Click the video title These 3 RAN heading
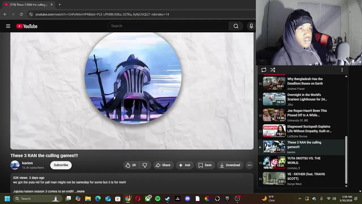Viewport: 362px width, 204px height. [44, 156]
